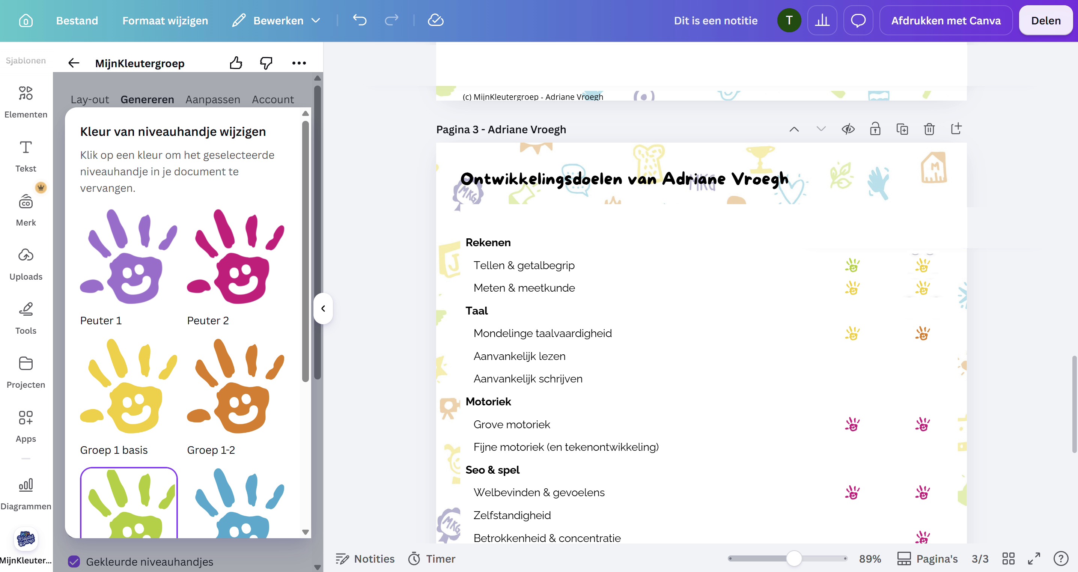Viewport: 1078px width, 572px height.
Task: Open the Timer
Action: (x=431, y=558)
